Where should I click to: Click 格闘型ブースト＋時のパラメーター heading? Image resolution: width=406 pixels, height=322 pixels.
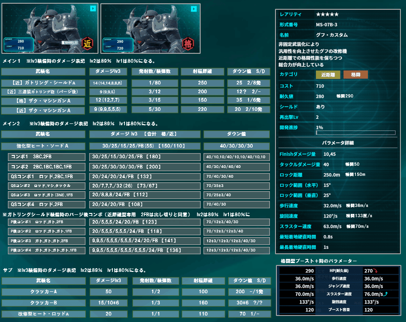click(x=319, y=261)
